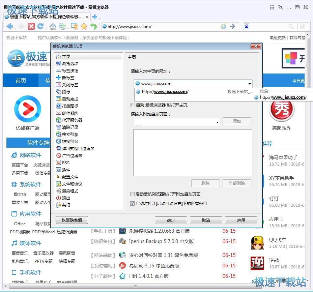The image size is (313, 292).
Task: Click the horizontal scrollbar at page bottom
Action: (x=135, y=286)
